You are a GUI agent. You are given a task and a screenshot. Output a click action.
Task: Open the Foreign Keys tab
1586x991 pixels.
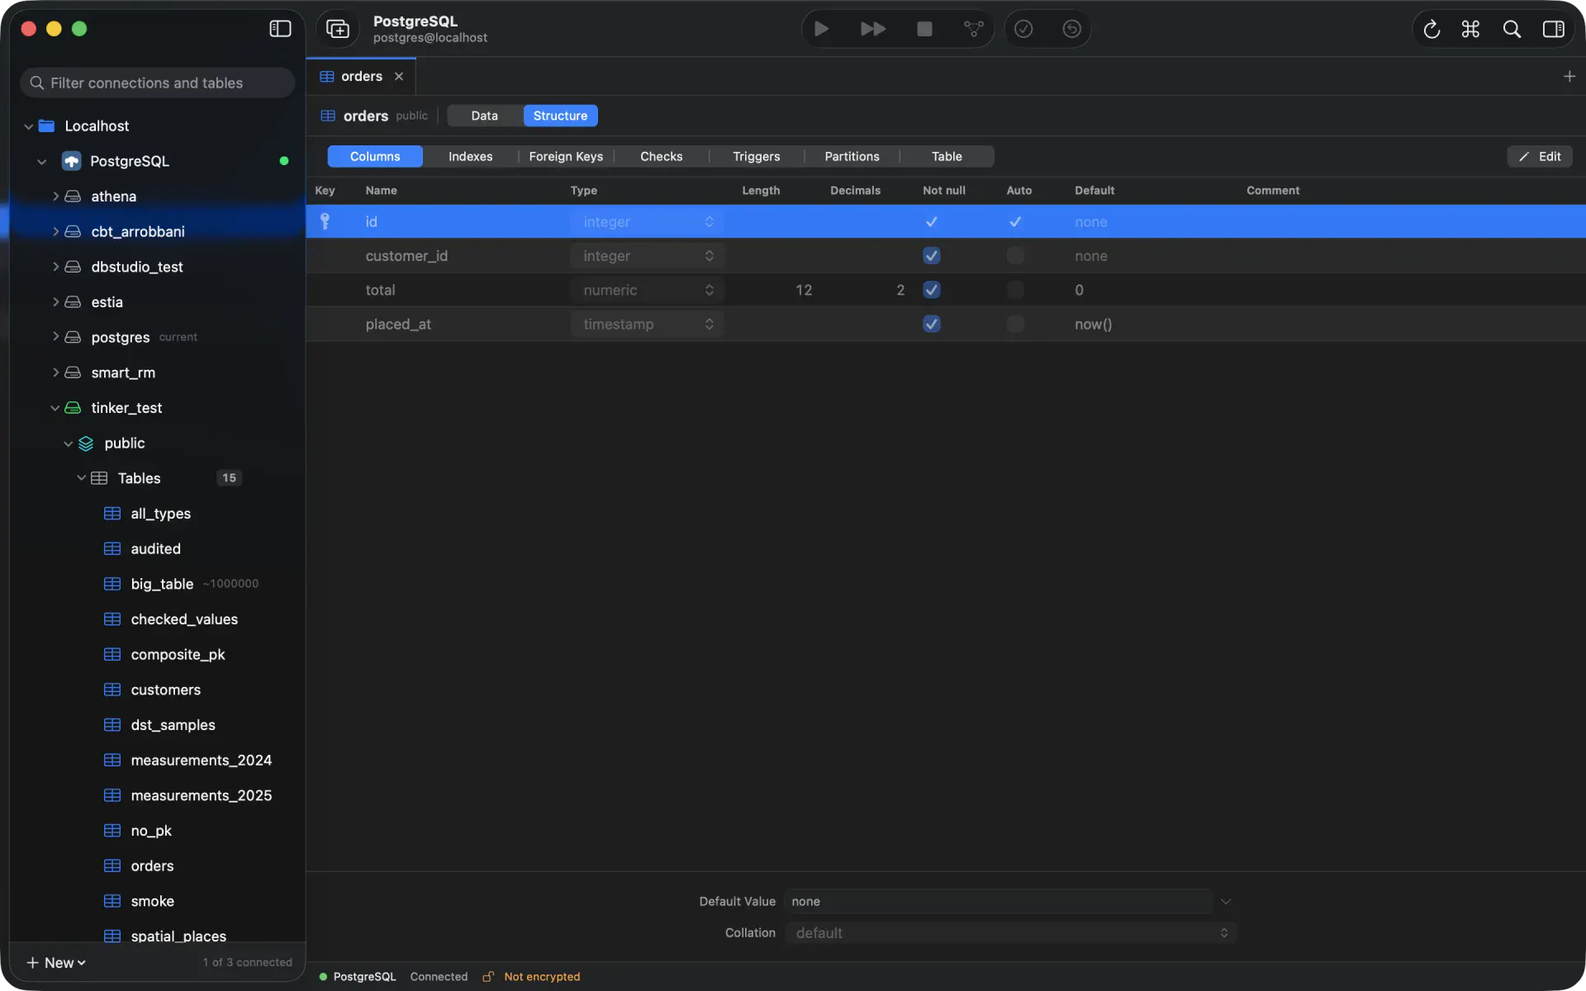566,156
